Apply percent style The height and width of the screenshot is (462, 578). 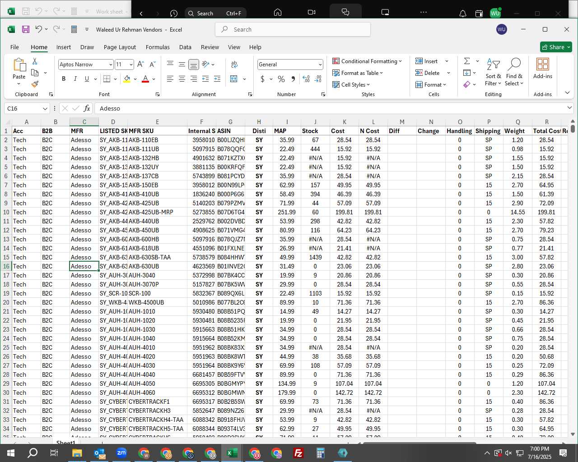281,79
